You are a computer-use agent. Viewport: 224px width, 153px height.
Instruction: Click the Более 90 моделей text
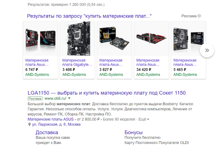coord(119,119)
